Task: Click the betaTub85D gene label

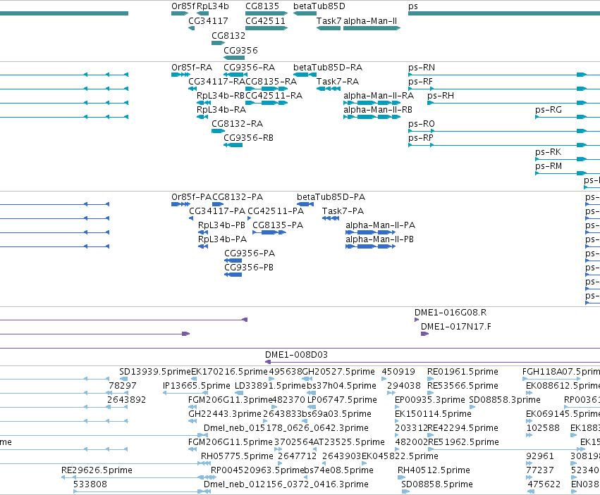Action: (319, 6)
